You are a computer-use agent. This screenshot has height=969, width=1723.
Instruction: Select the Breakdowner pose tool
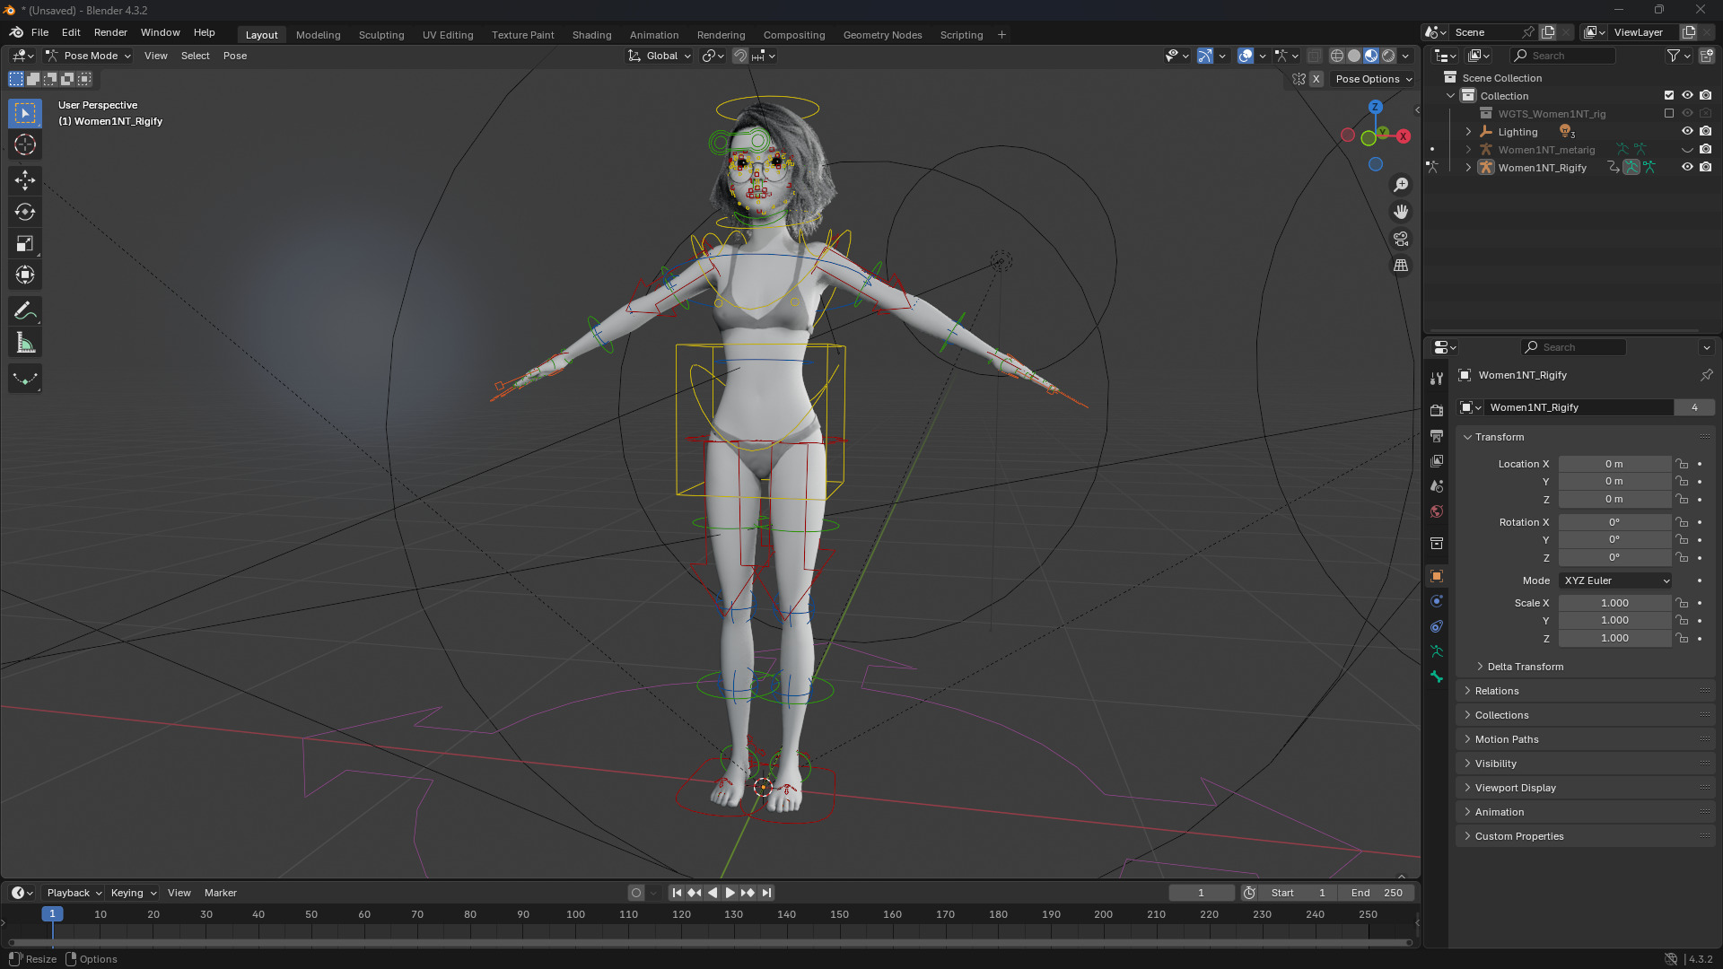pos(25,379)
